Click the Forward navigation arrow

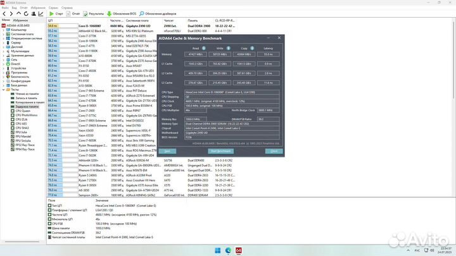(11, 14)
